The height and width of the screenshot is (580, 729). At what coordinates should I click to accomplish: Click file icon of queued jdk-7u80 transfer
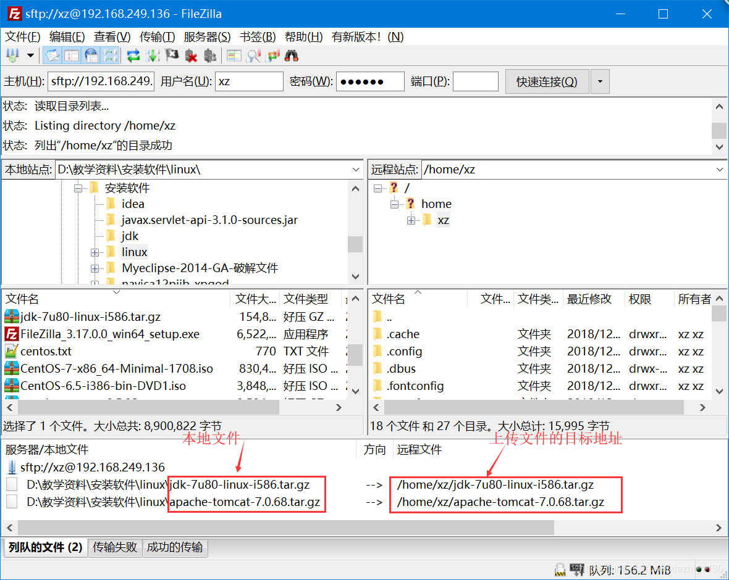12,485
